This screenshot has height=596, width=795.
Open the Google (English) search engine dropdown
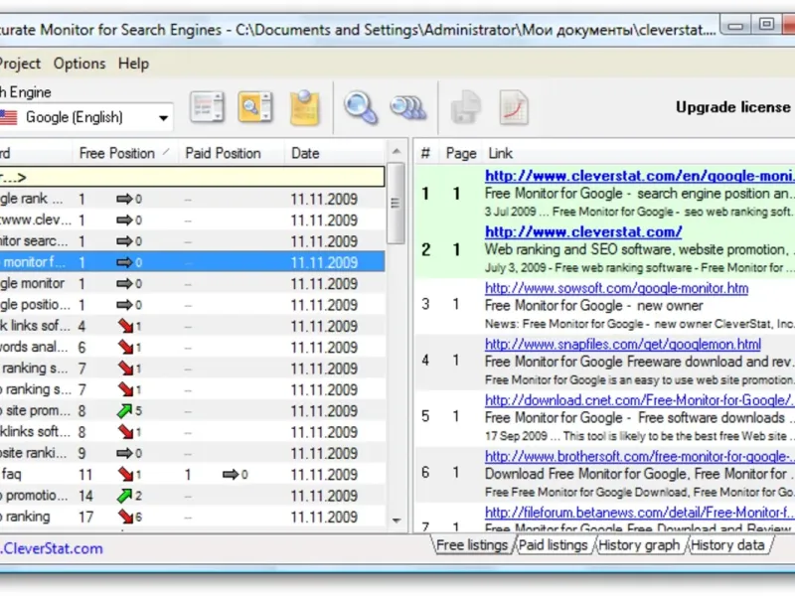pos(86,117)
